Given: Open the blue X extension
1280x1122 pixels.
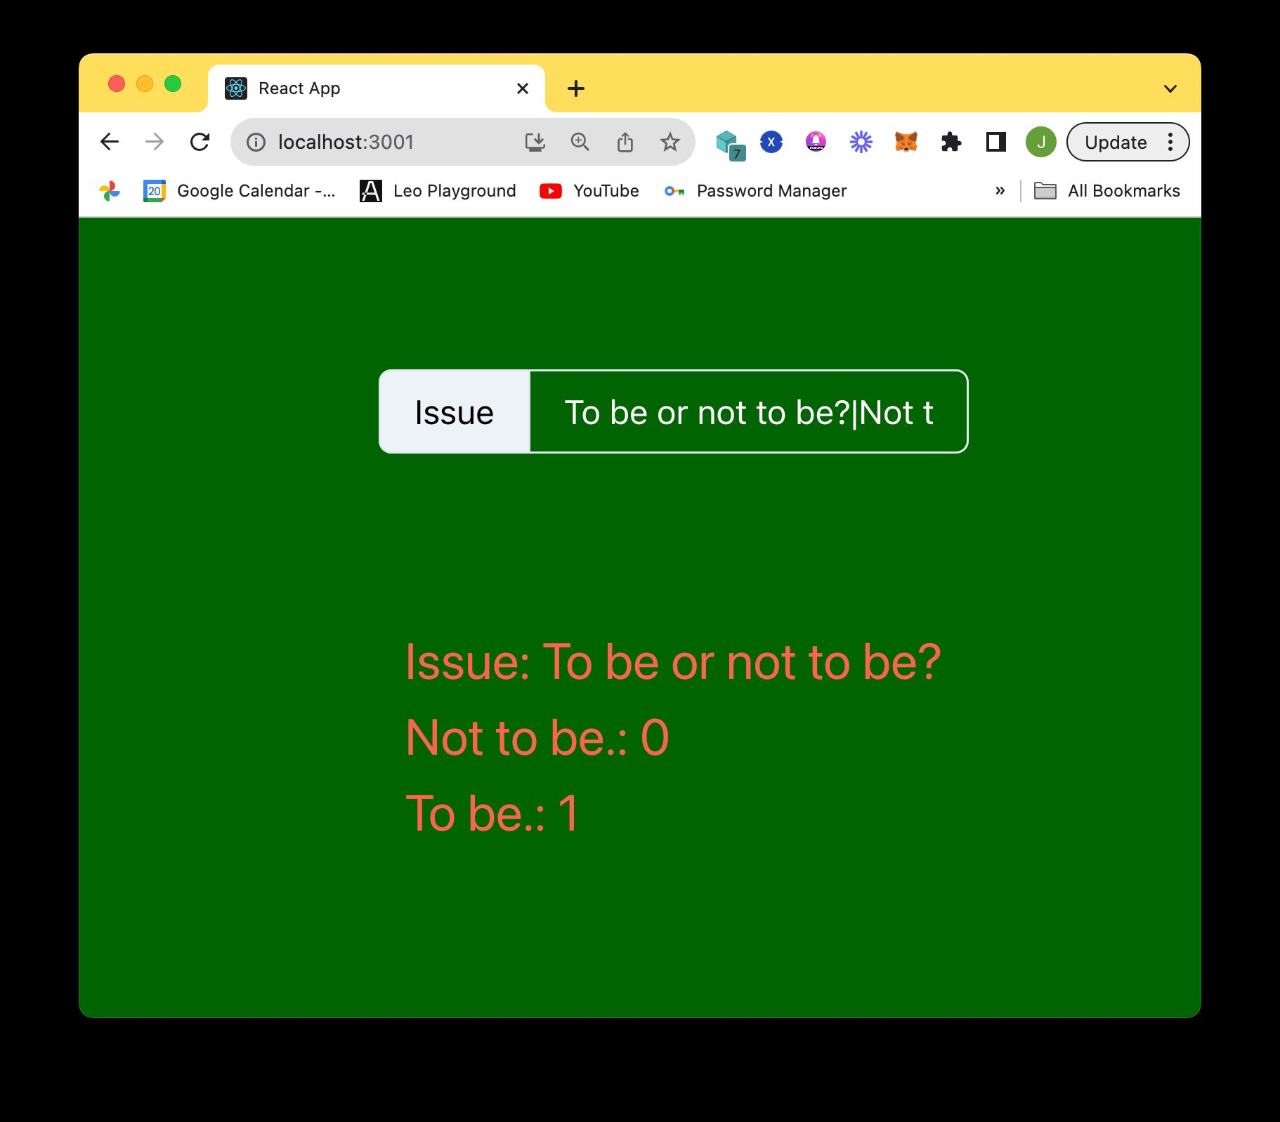Looking at the screenshot, I should 771,142.
